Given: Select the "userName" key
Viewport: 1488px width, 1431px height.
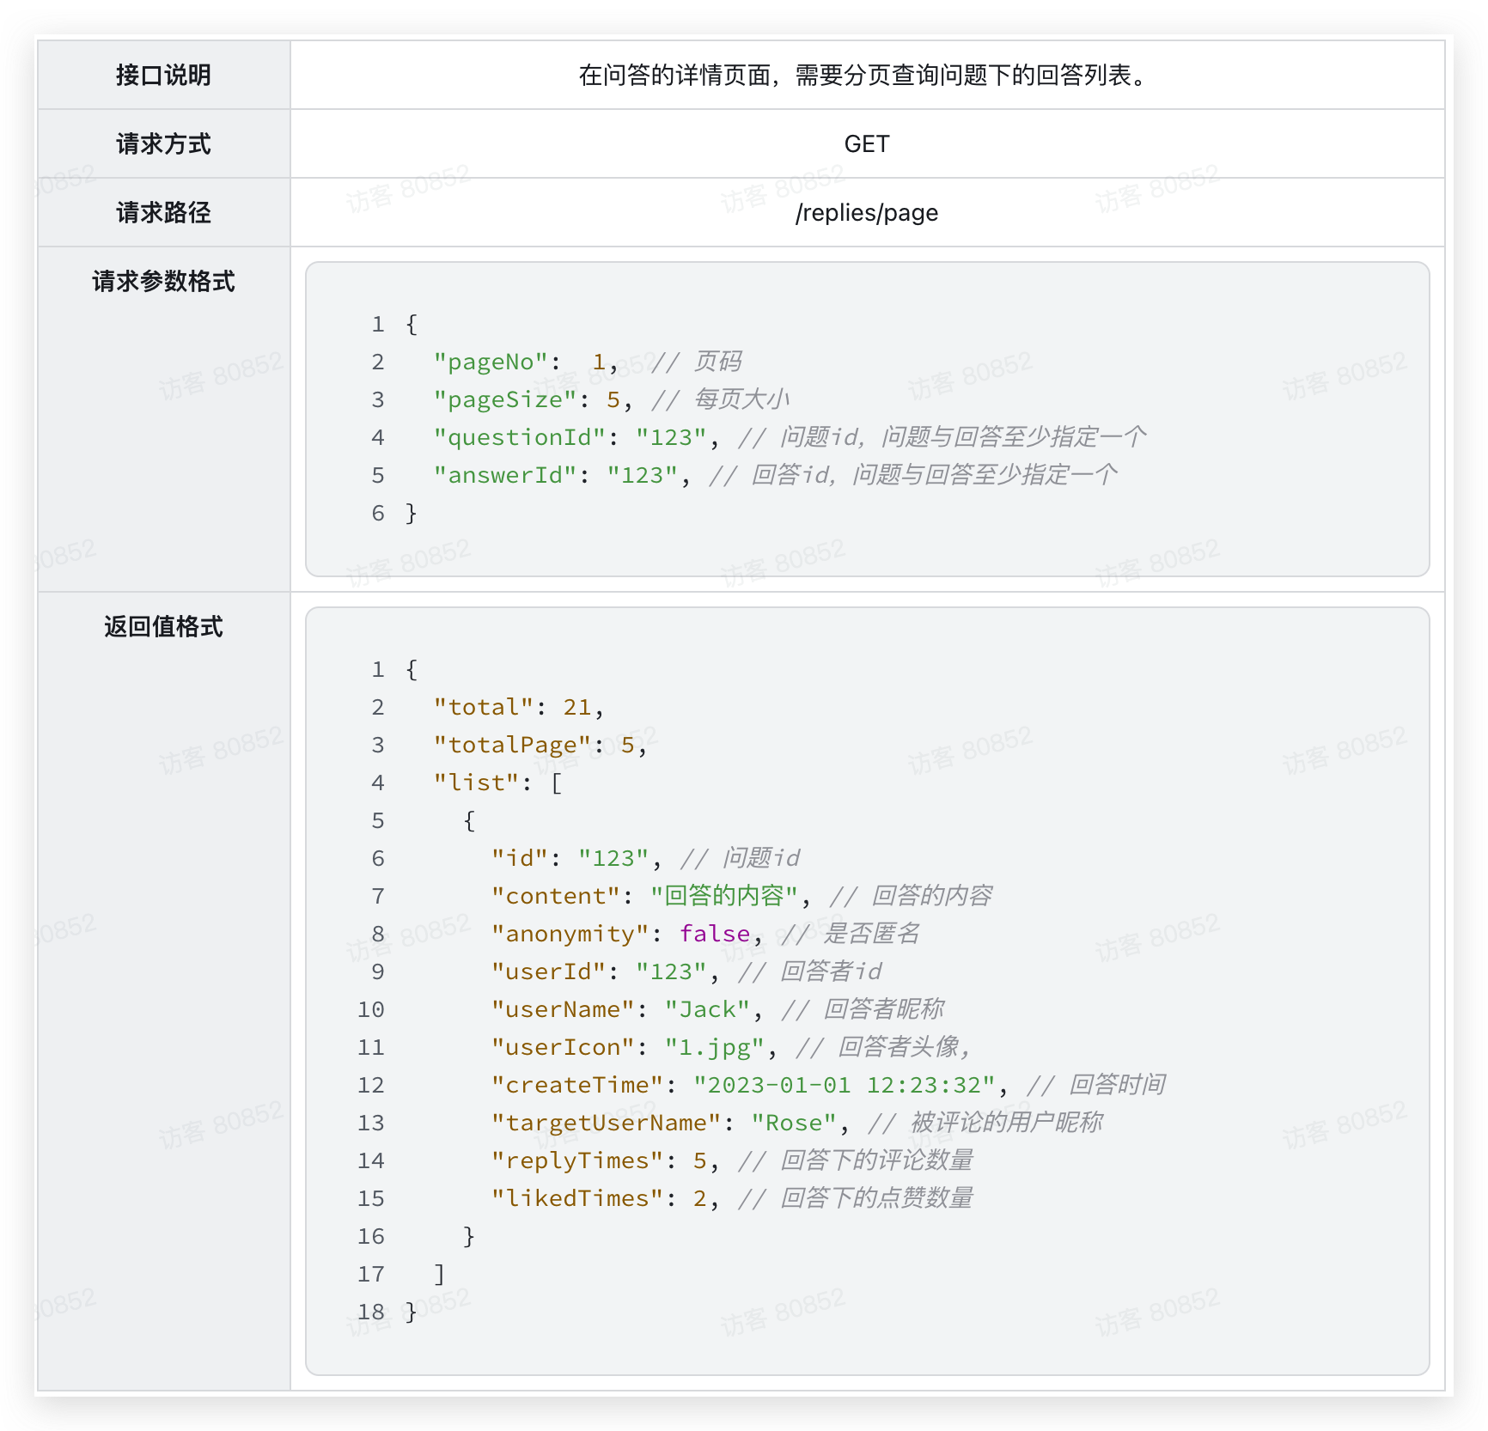Looking at the screenshot, I should 563,1009.
